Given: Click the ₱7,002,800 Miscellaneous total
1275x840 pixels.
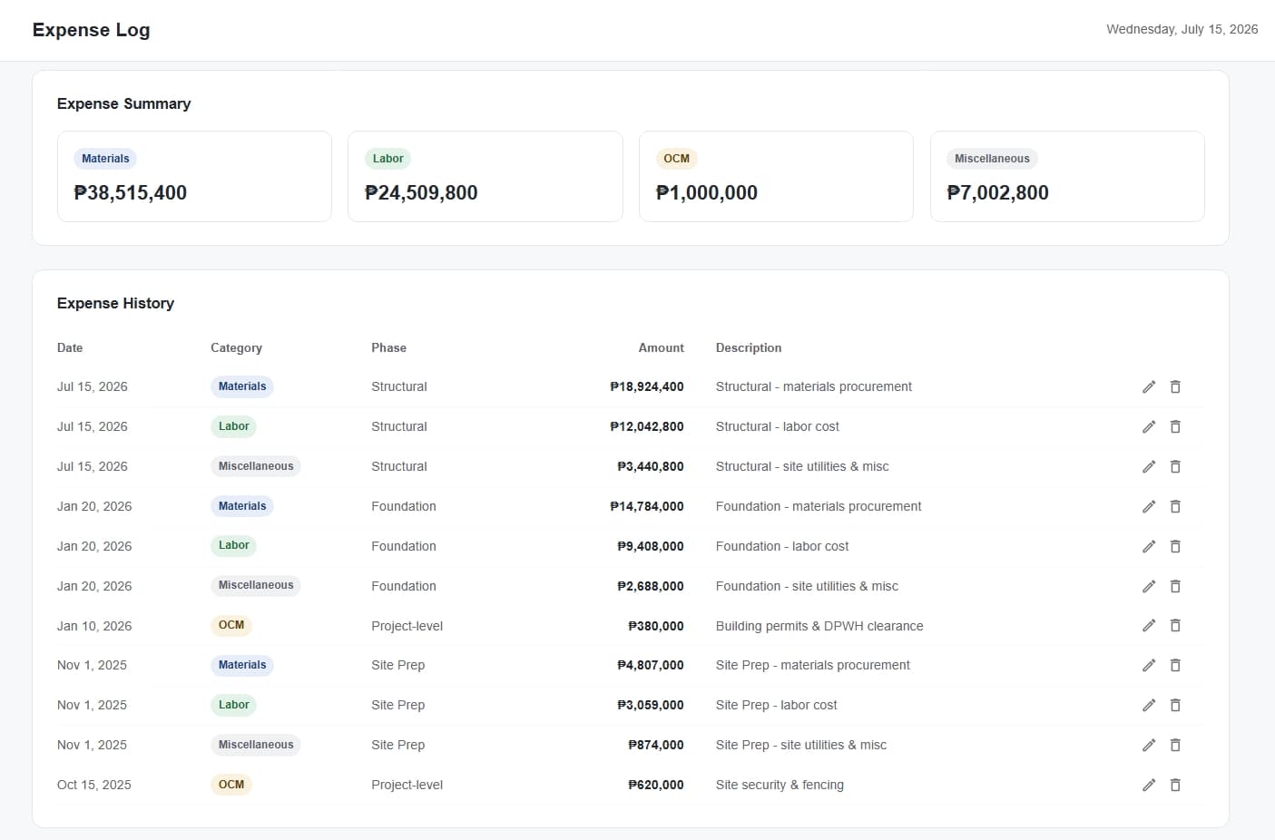Looking at the screenshot, I should pos(997,192).
